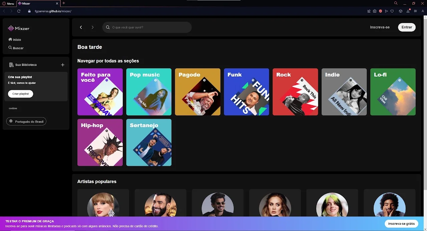Open the cookies link
Image resolution: width=427 pixels, height=231 pixels.
(x=13, y=109)
